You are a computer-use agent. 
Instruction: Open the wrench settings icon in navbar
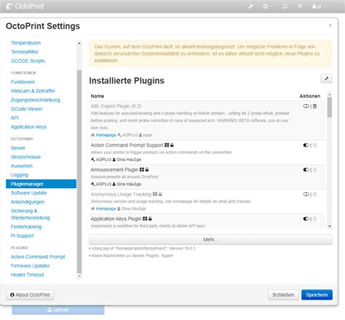[x=251, y=7]
